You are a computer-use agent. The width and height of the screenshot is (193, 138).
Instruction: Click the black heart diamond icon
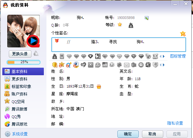91,57
